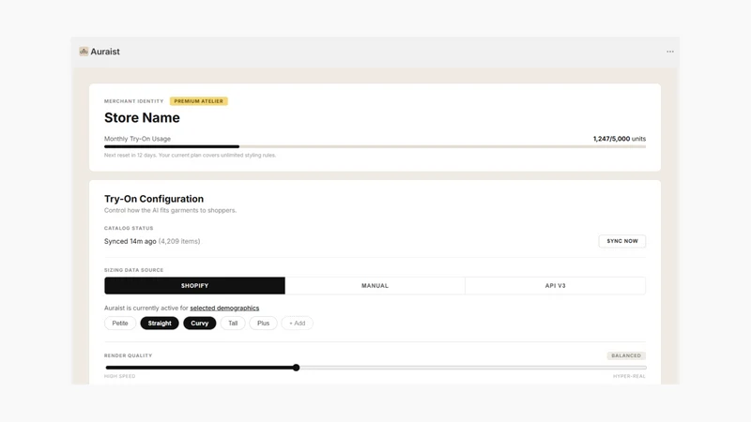This screenshot has height=422, width=751.
Task: Click the Synced 14m ago status text
Action: click(x=130, y=241)
